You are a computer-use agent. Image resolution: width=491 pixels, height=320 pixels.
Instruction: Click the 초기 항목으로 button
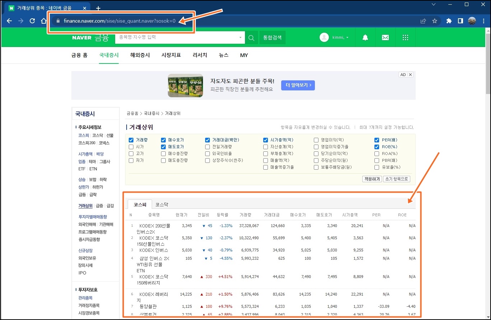397,179
